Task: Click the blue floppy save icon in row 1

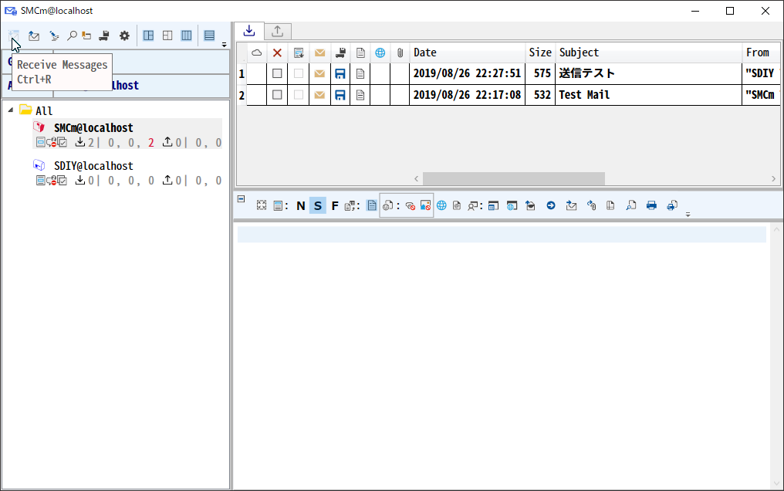Action: 340,73
